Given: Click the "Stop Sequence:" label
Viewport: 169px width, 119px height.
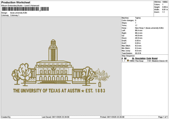Looking at the screenshot, I should pos(128,56).
